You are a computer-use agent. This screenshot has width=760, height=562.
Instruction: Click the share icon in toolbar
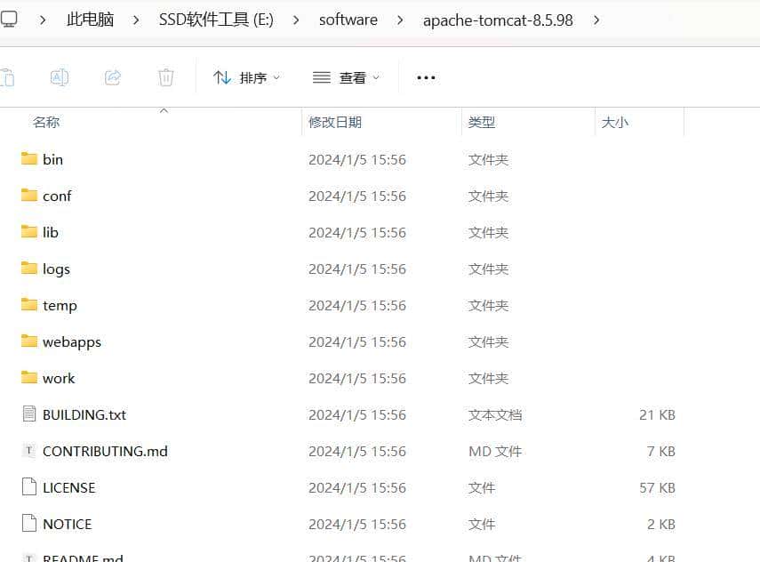(113, 77)
